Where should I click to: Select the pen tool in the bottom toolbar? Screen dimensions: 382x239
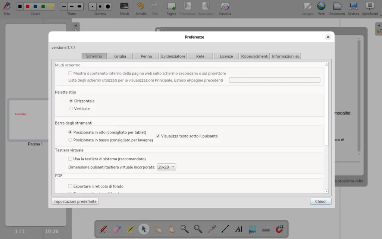point(103,229)
